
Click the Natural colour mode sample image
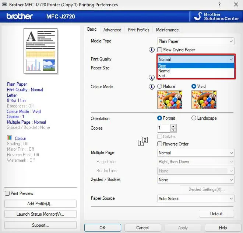point(170,100)
